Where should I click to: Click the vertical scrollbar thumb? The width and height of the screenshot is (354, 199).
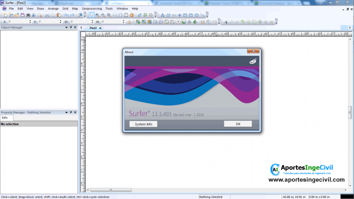click(350, 112)
